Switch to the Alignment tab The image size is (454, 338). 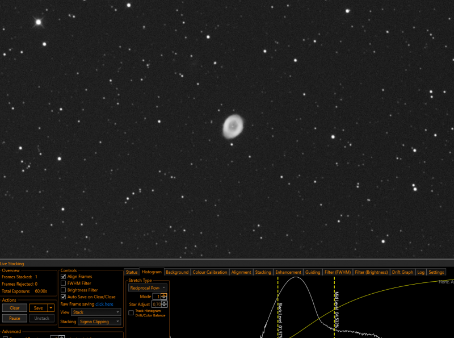(241, 272)
